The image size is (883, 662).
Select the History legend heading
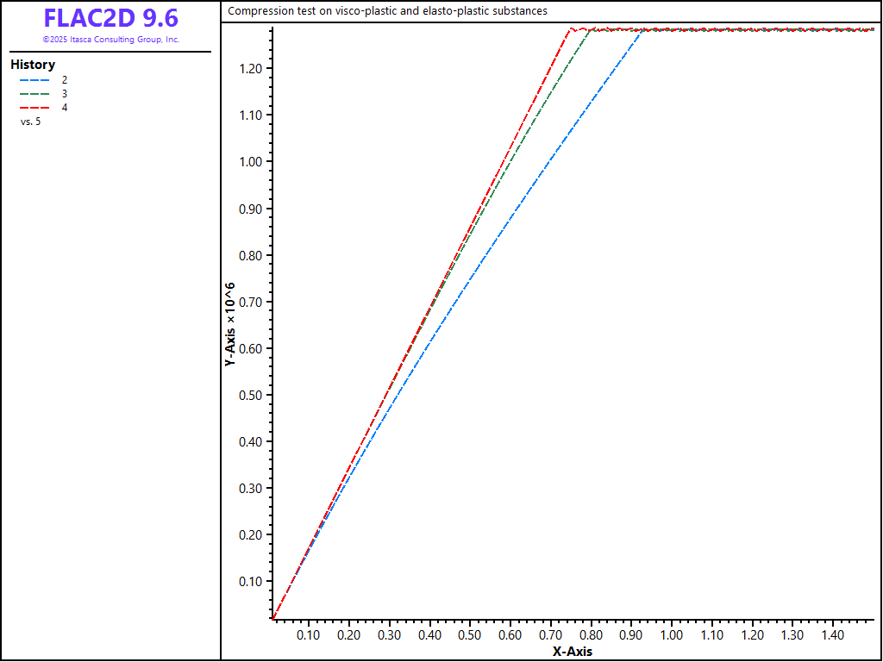(33, 65)
